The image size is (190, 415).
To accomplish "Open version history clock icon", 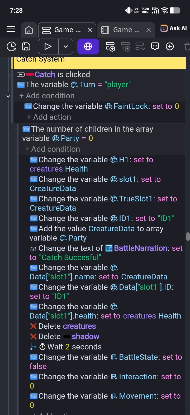I will click(11, 47).
